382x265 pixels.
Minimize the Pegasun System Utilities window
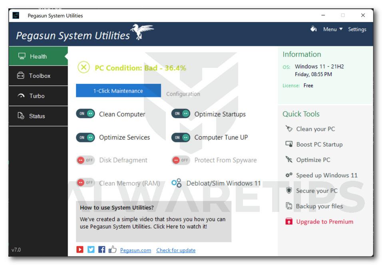(x=323, y=15)
